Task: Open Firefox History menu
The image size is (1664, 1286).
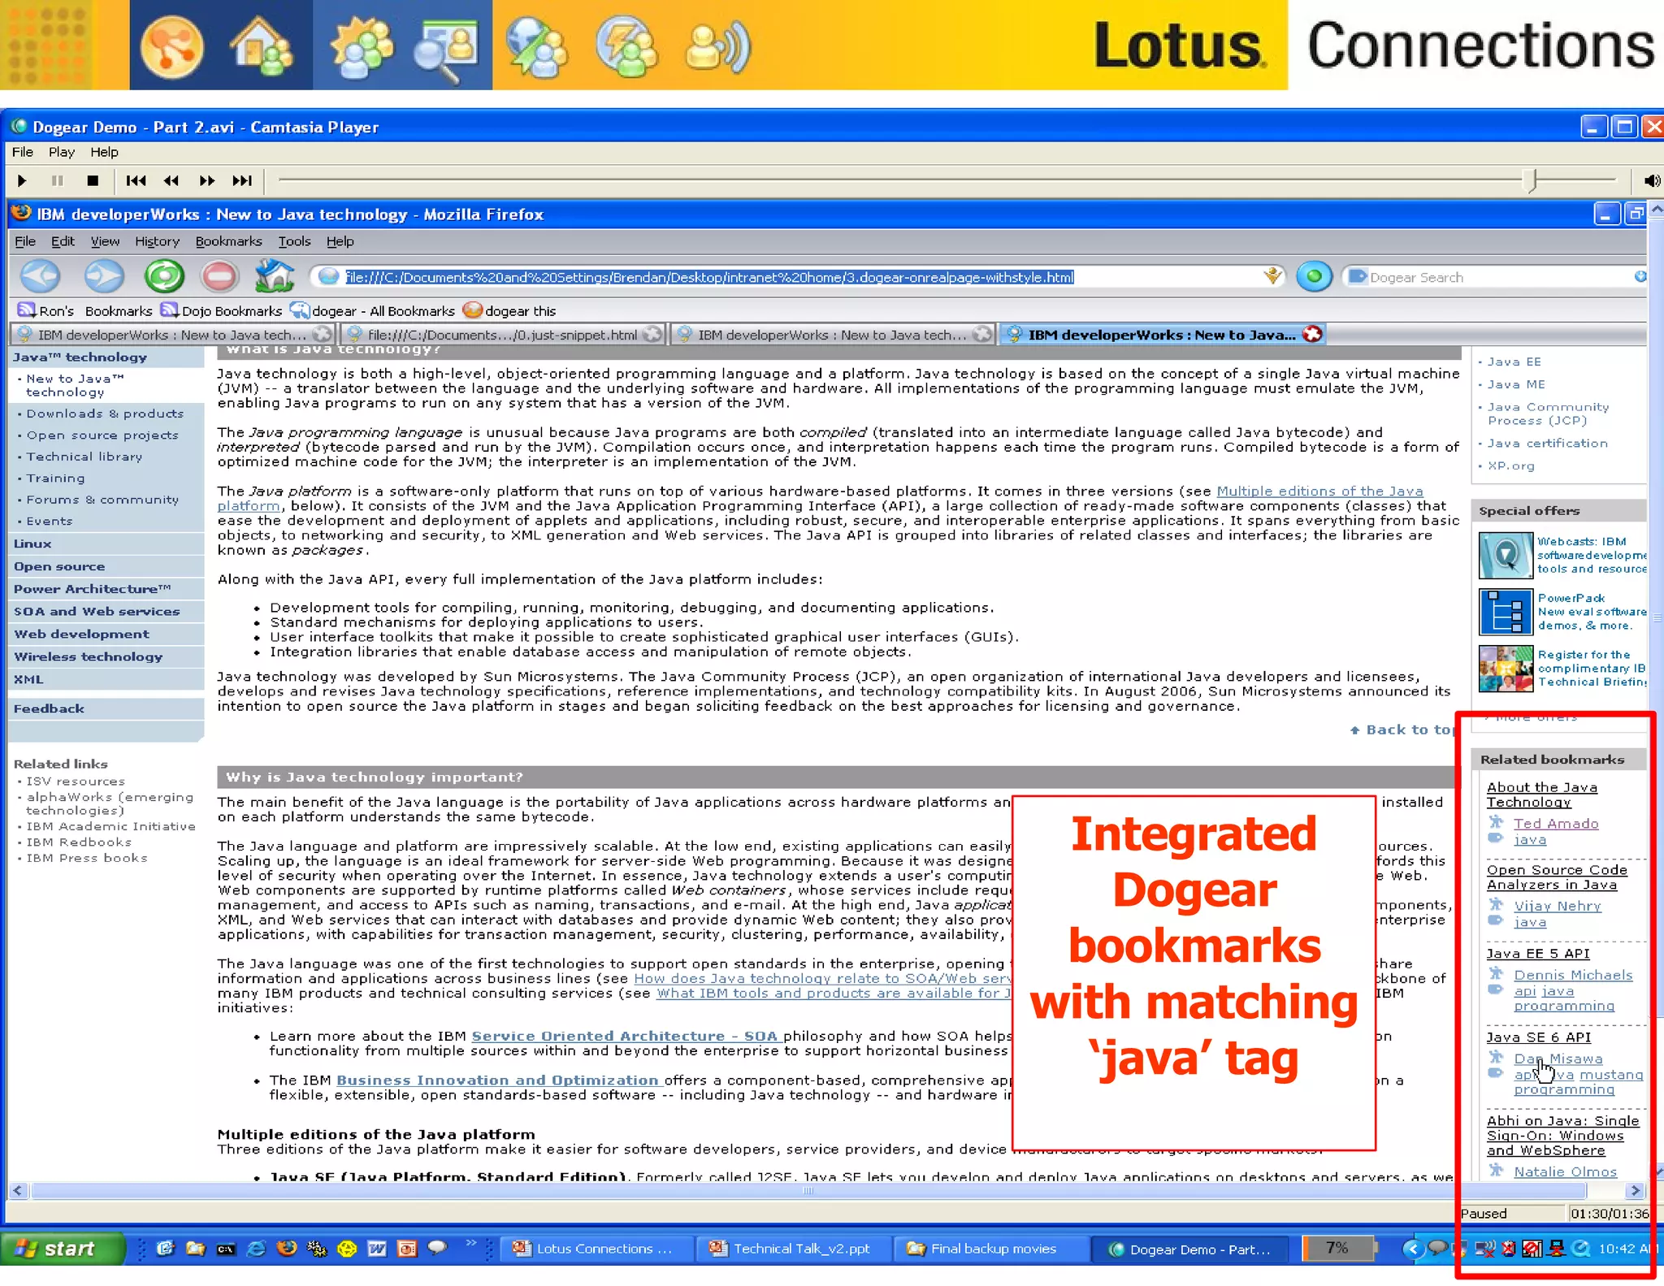Action: pos(157,241)
